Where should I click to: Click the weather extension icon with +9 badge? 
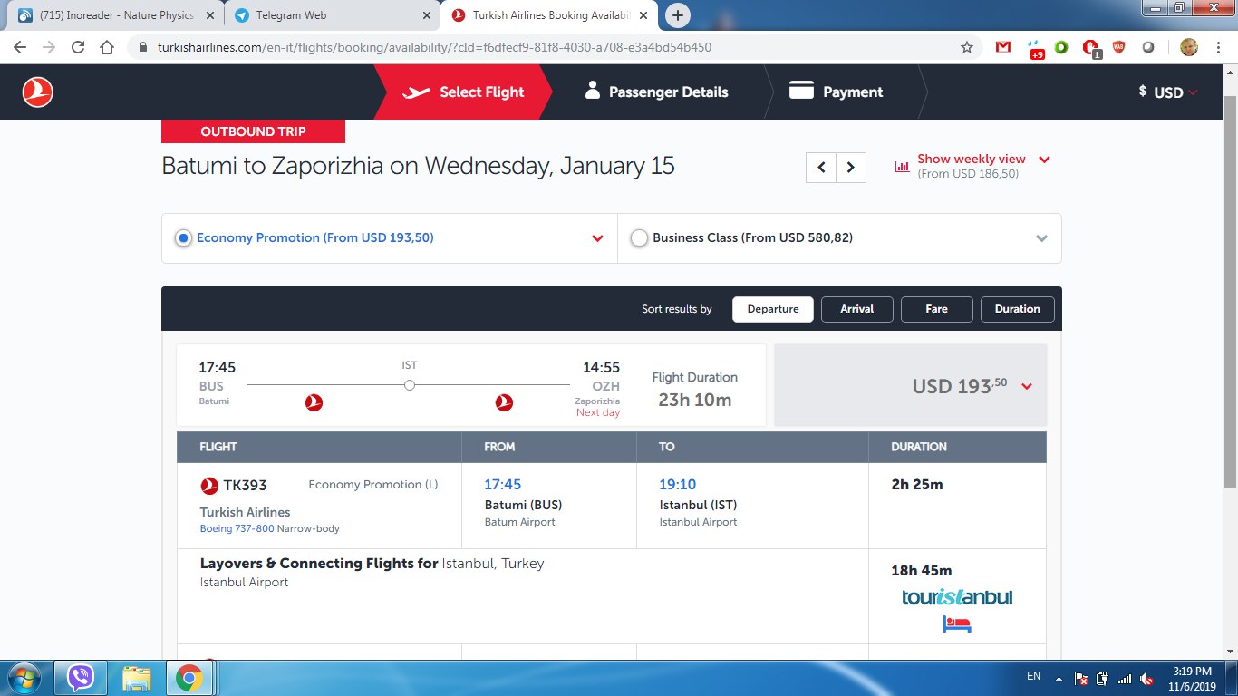[x=1035, y=48]
